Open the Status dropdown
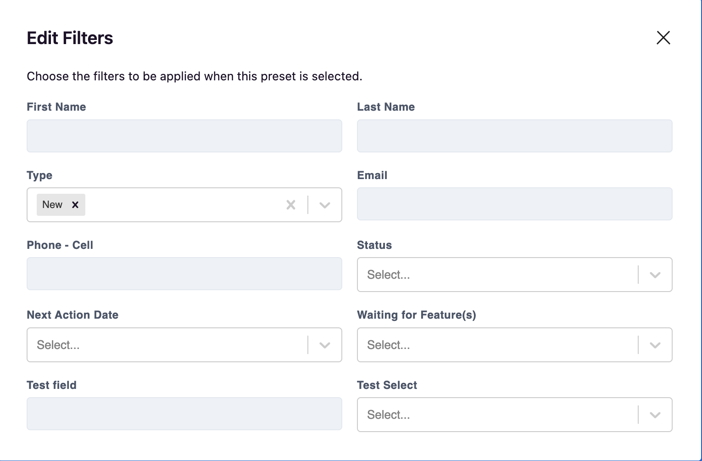Viewport: 702px width, 461px height. click(x=655, y=275)
